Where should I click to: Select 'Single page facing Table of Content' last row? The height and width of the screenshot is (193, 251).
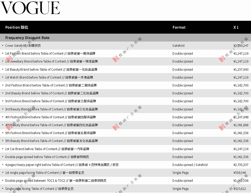pos(126,189)
